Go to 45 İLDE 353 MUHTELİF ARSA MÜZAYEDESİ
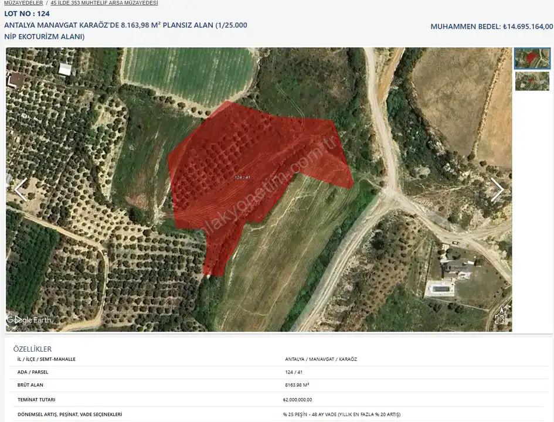Viewport: 554px width, 422px height. [x=104, y=3]
